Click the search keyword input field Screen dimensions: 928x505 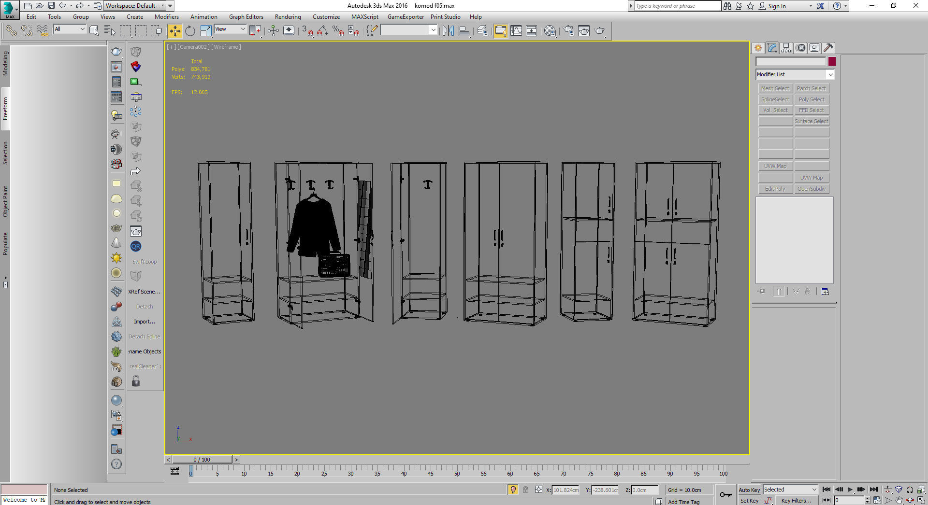click(x=678, y=6)
